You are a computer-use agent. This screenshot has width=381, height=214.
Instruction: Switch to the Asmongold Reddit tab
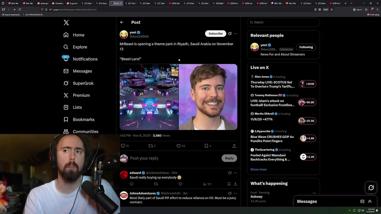[43, 3]
